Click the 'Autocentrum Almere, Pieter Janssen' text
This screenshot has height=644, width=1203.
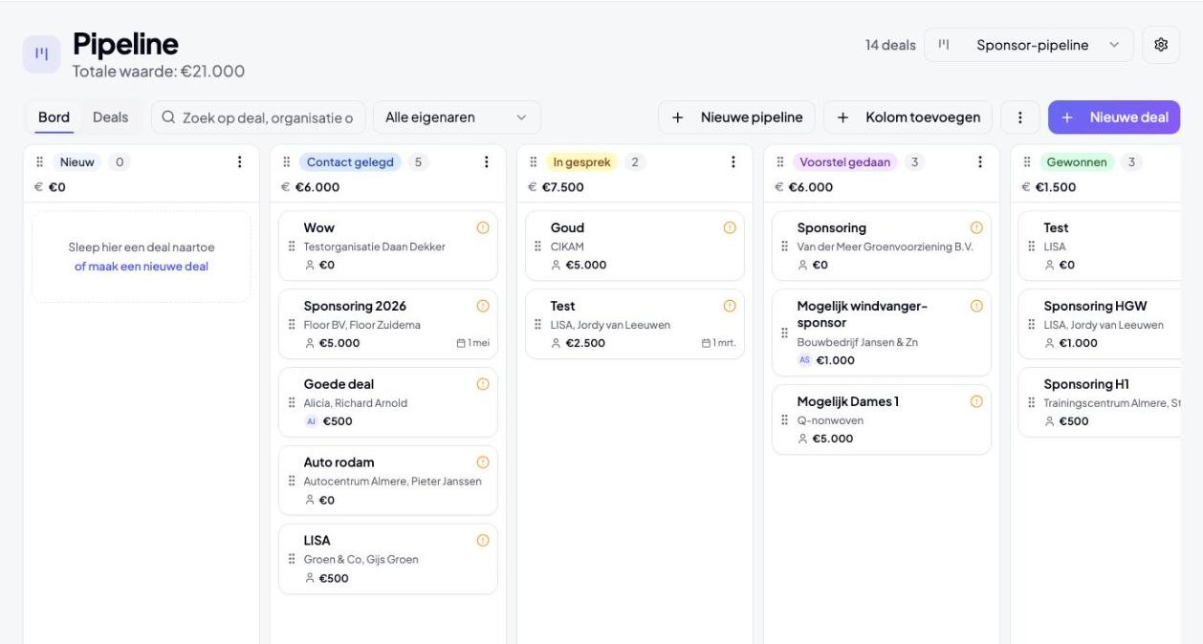[x=393, y=482]
